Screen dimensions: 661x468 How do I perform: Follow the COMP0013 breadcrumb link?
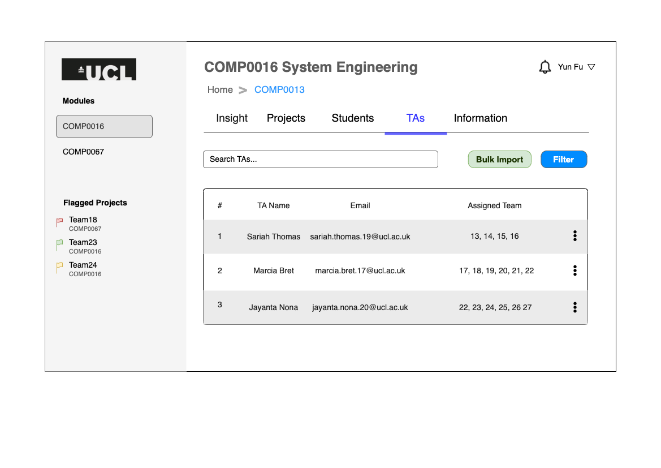(x=279, y=90)
